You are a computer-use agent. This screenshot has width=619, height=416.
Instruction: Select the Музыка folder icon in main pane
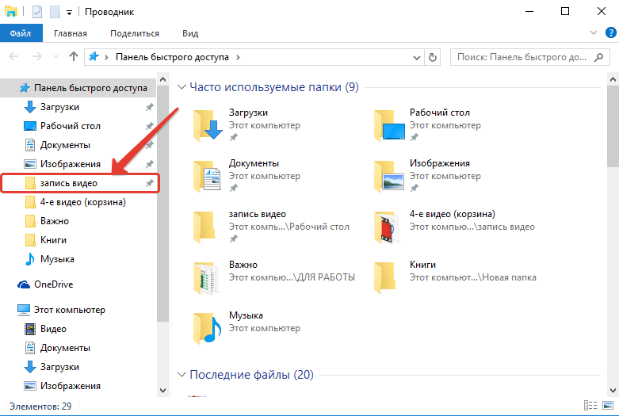208,328
